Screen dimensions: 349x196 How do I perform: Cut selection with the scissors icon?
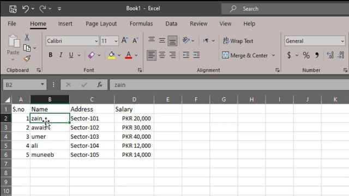click(27, 38)
